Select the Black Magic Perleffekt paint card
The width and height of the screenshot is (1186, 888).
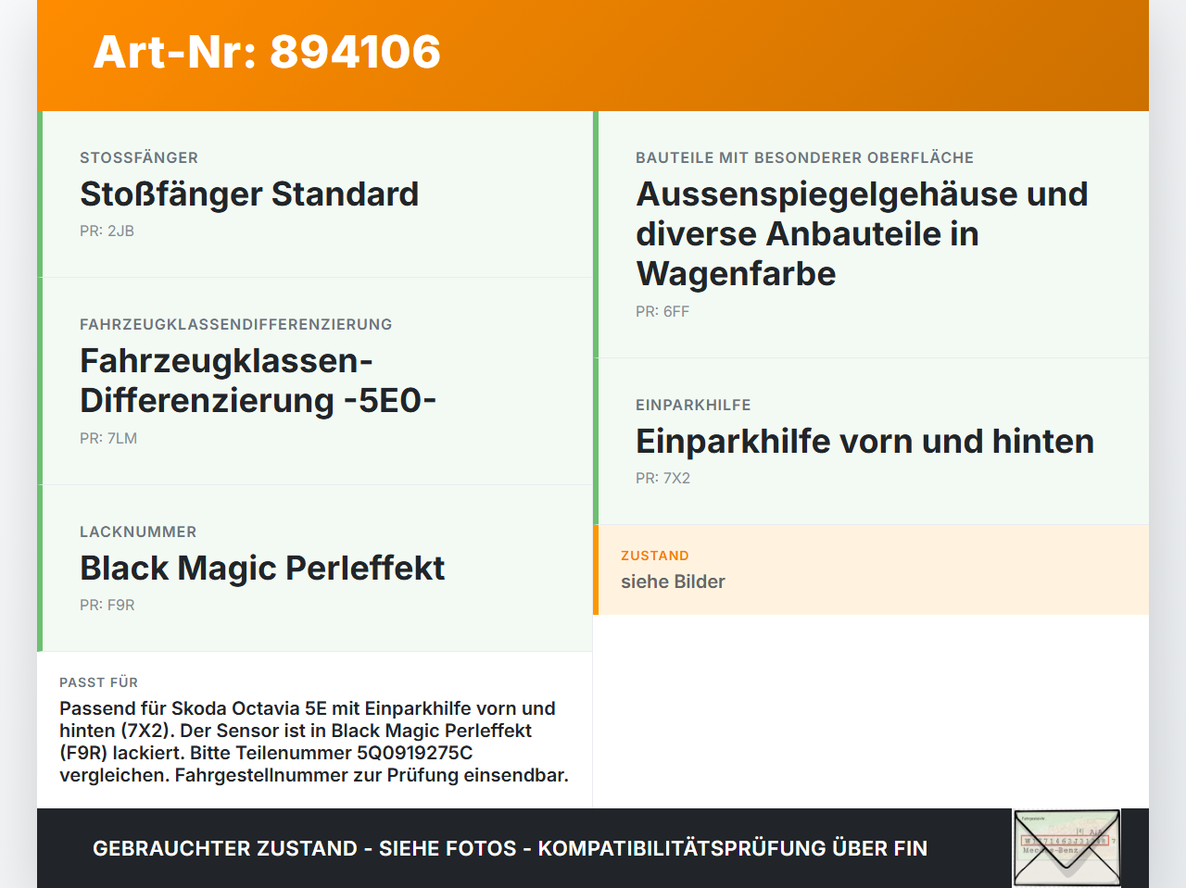(315, 569)
